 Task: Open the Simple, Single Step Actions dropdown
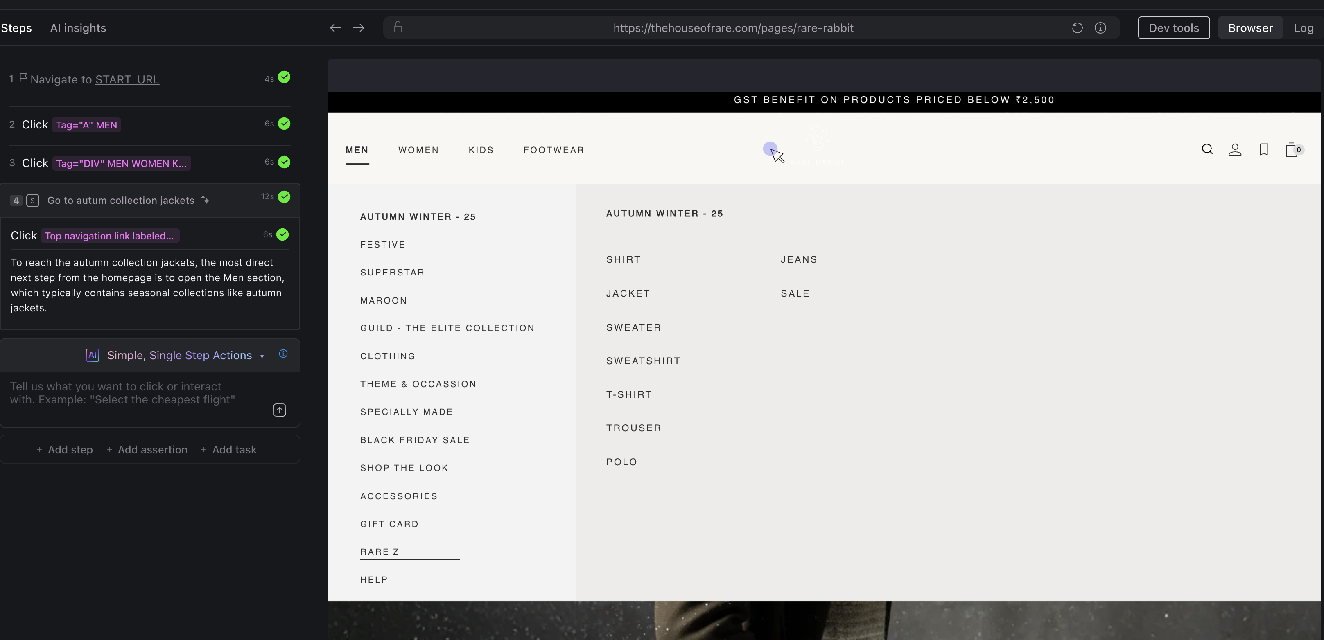262,356
